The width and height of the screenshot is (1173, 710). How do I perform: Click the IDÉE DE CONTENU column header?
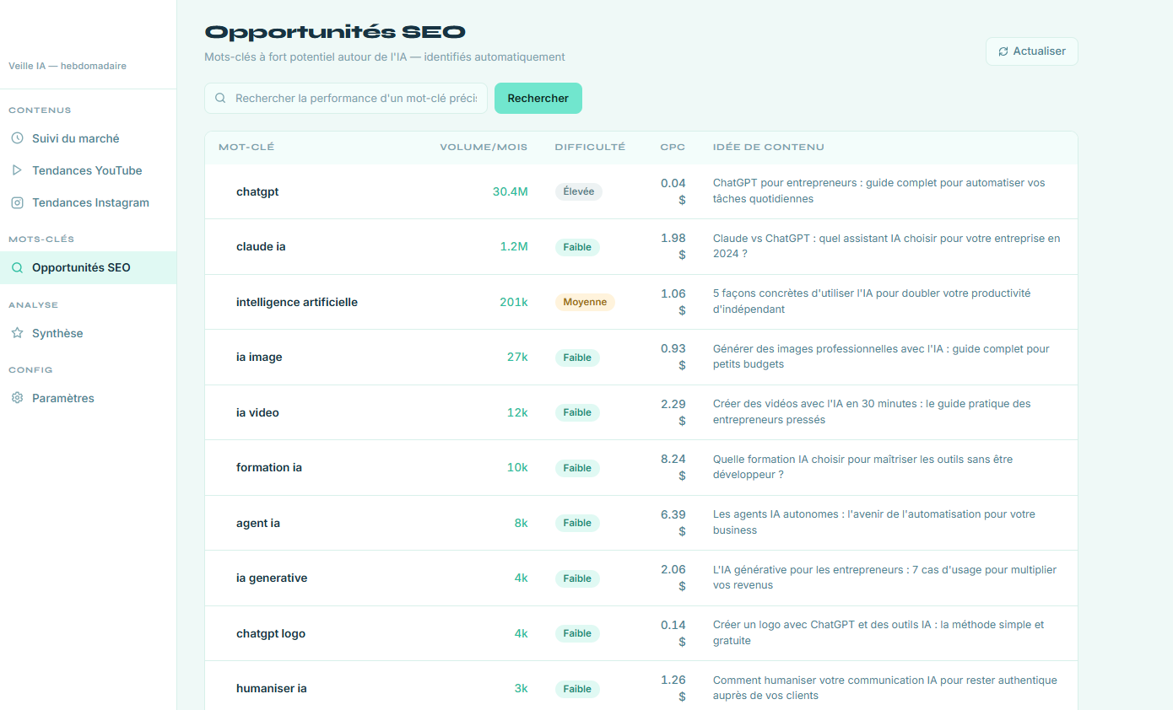tap(768, 147)
